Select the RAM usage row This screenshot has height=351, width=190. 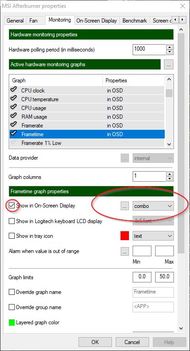(x=87, y=117)
